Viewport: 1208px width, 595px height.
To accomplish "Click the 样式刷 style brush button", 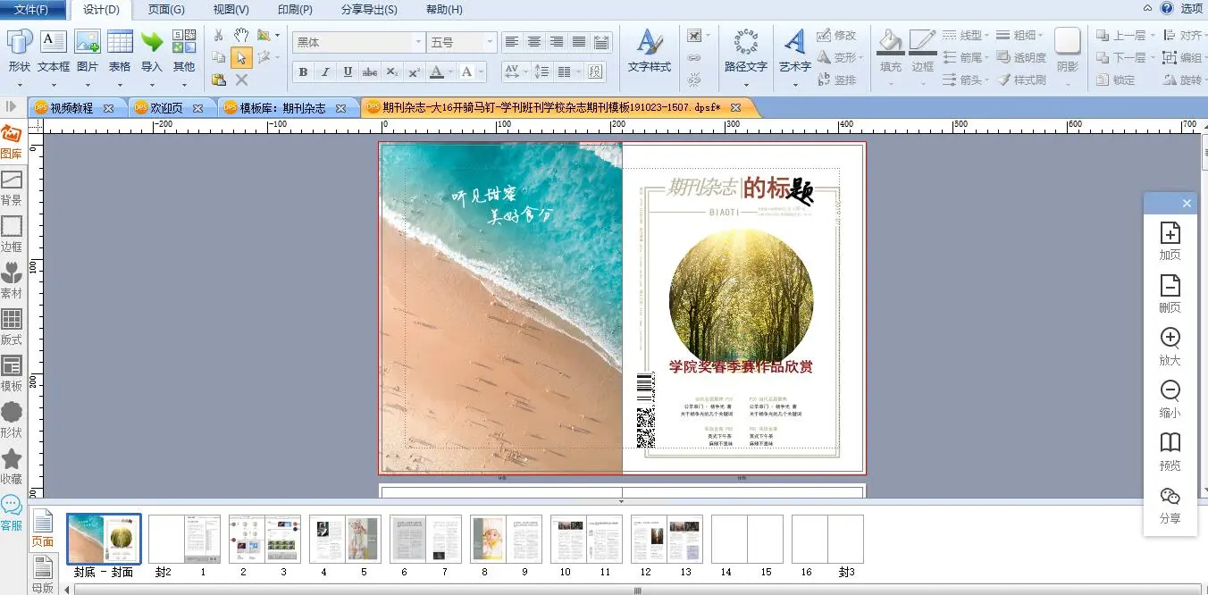I will click(x=1021, y=80).
